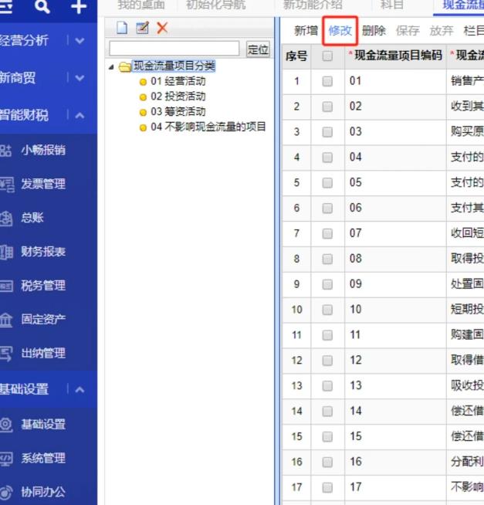The height and width of the screenshot is (505, 484).
Task: Click the plus icon in sidebar header
Action: coord(78,7)
